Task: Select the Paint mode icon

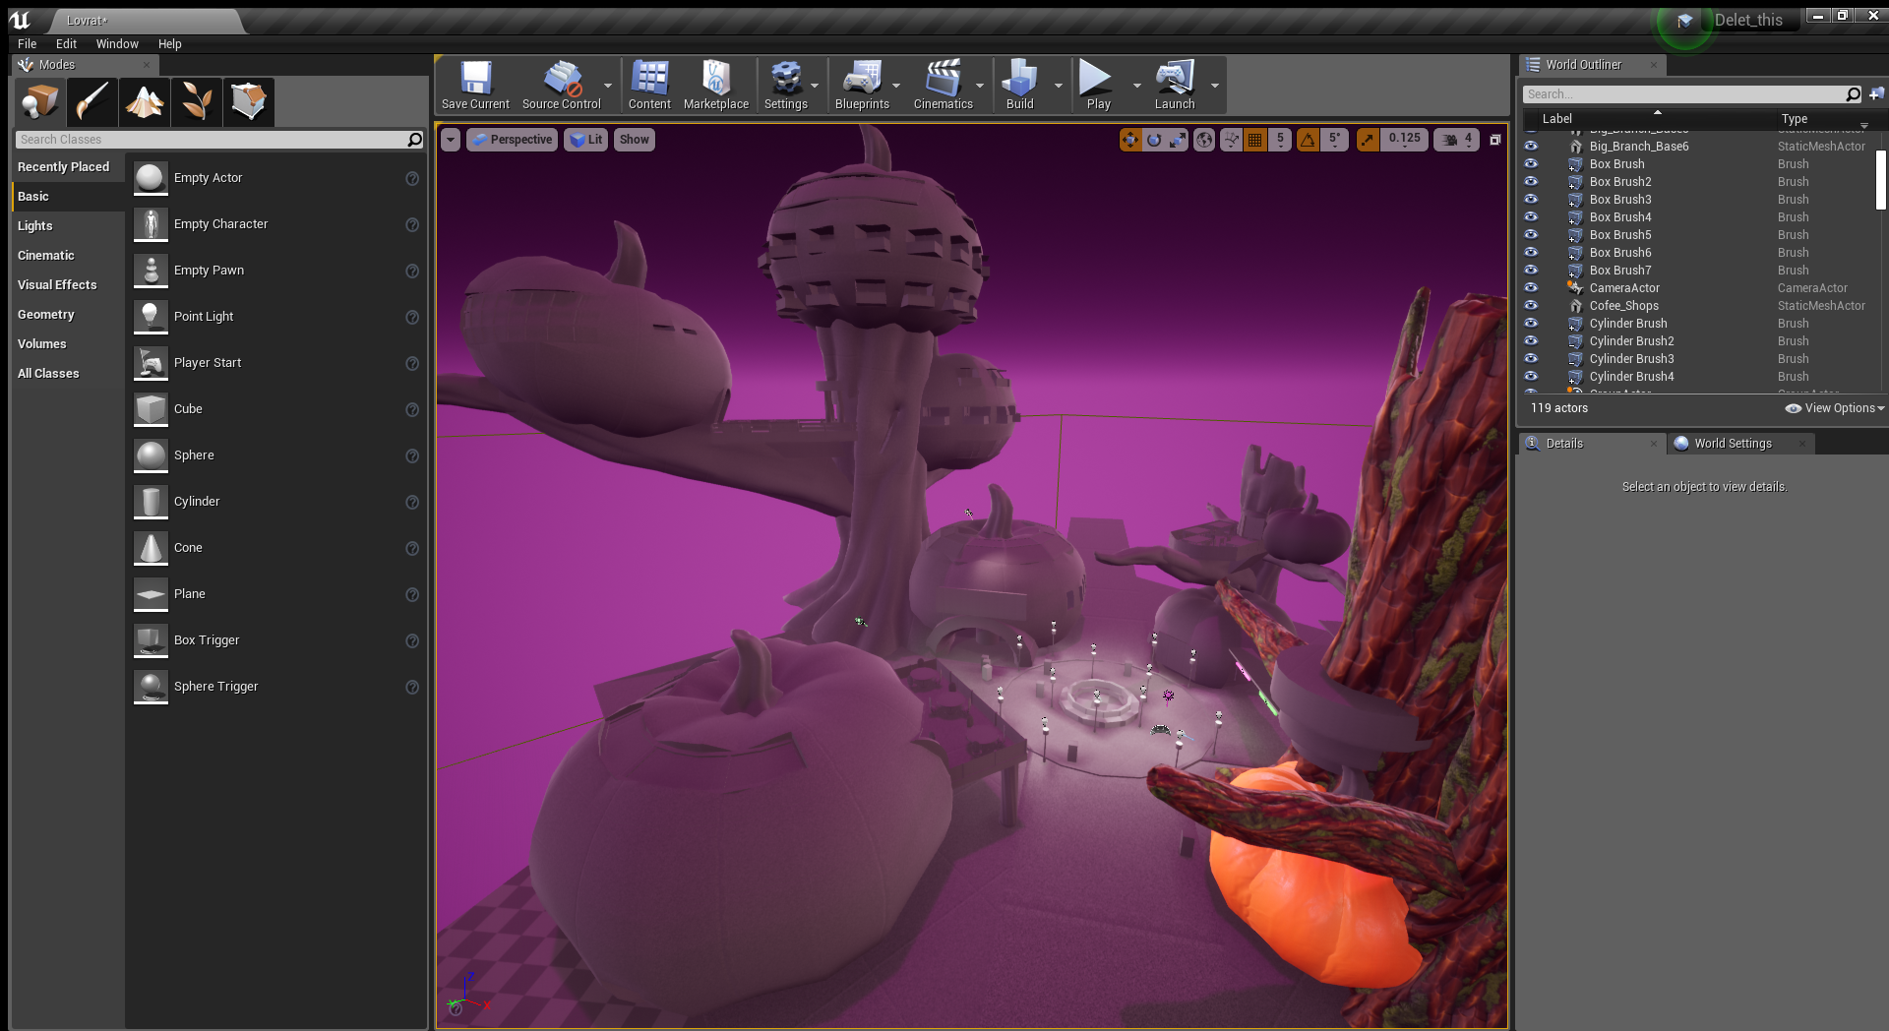Action: tap(92, 101)
